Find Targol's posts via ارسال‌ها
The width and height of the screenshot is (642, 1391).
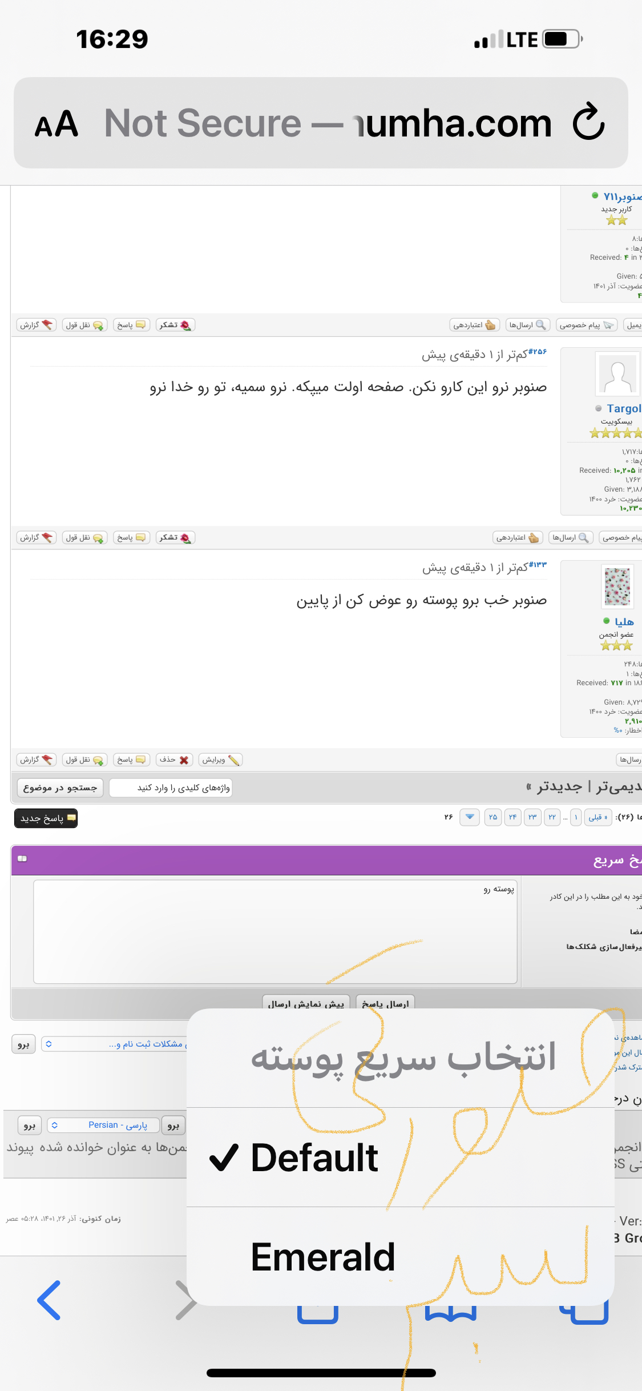point(571,537)
